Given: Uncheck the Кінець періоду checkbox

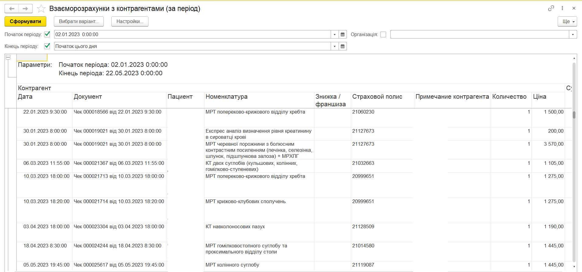Looking at the screenshot, I should pyautogui.click(x=47, y=46).
